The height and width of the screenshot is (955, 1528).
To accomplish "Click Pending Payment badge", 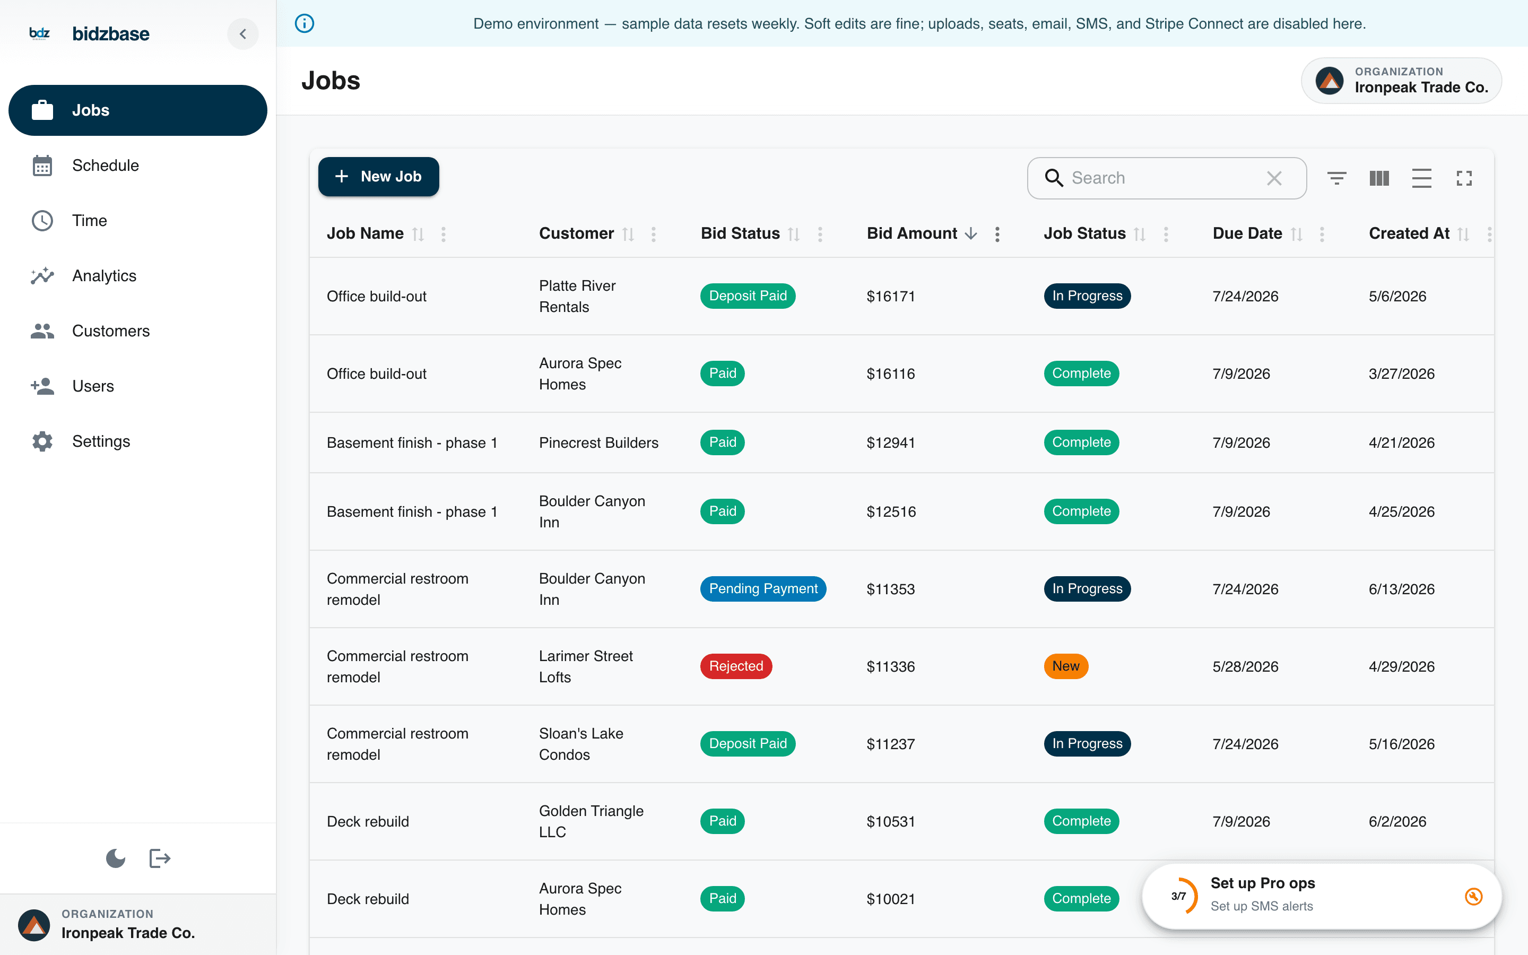I will point(763,589).
